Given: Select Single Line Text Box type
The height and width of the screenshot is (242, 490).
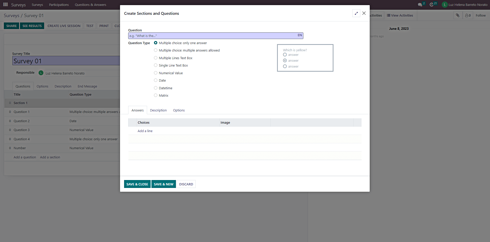Looking at the screenshot, I should [x=156, y=65].
